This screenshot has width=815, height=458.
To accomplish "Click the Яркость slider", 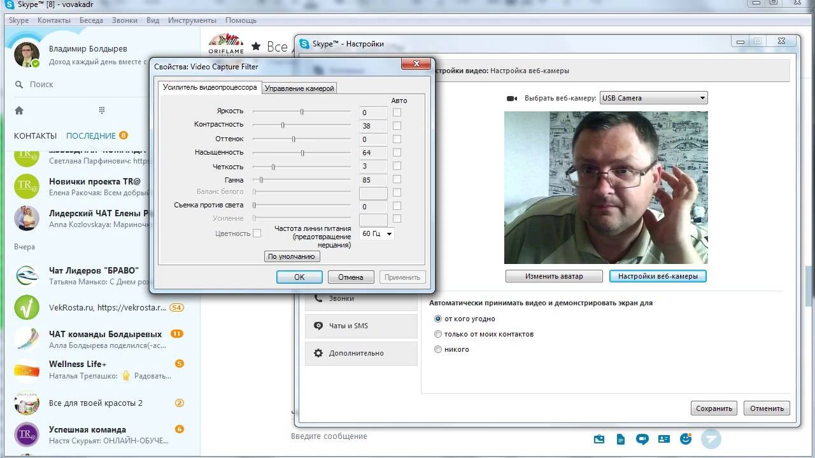I will (x=302, y=112).
